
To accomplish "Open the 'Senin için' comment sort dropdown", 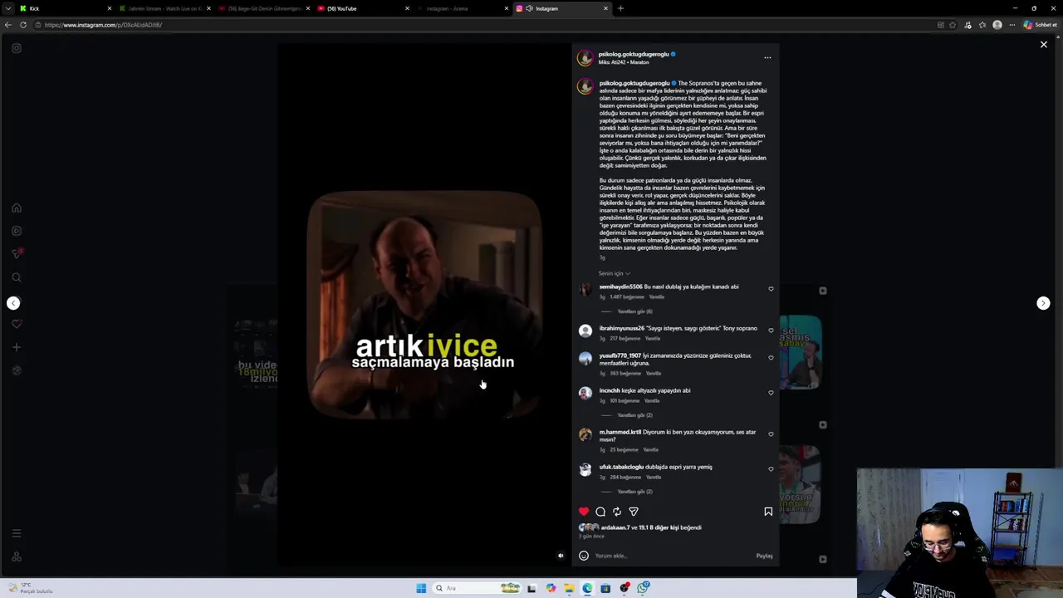I will (614, 273).
